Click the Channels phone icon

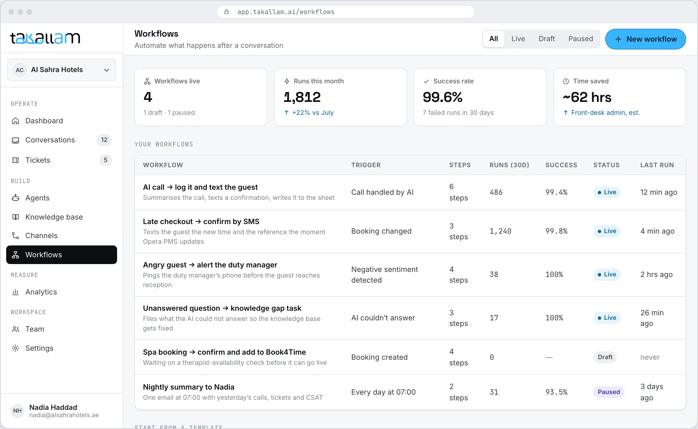coord(15,236)
